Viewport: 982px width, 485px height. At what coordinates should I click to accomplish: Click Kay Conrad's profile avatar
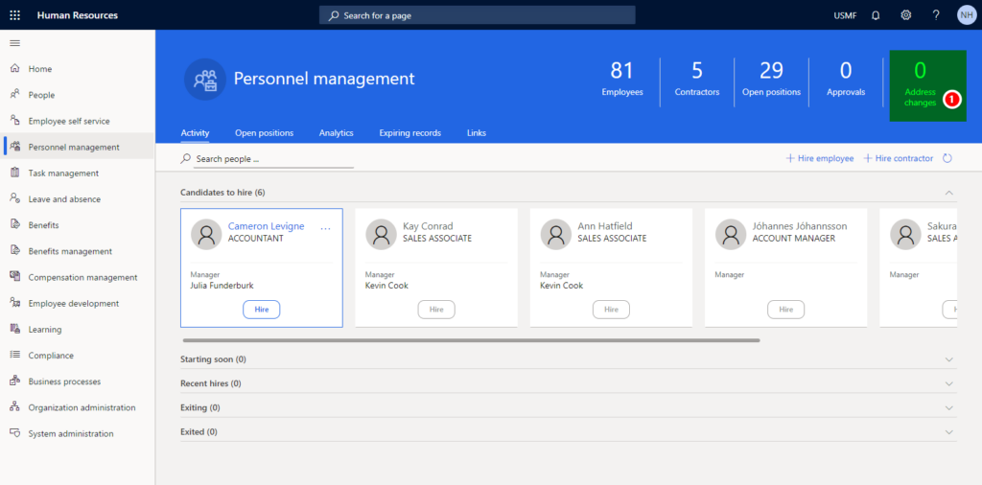(x=381, y=235)
